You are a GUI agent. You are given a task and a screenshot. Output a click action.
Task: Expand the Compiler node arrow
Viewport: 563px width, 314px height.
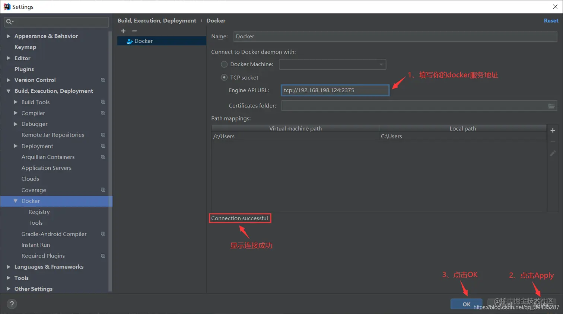tap(15, 113)
